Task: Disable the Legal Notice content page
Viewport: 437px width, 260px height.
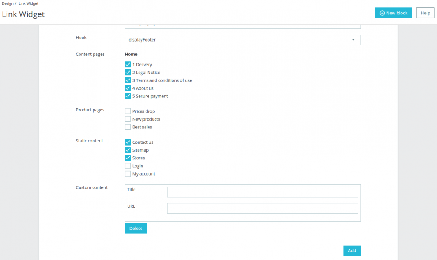Action: 128,72
